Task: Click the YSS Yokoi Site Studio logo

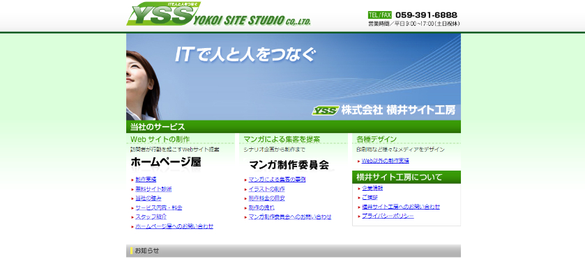Action: tap(219, 14)
